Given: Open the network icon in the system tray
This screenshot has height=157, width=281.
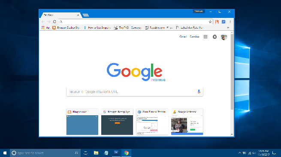Looking at the screenshot, I should coord(249,153).
